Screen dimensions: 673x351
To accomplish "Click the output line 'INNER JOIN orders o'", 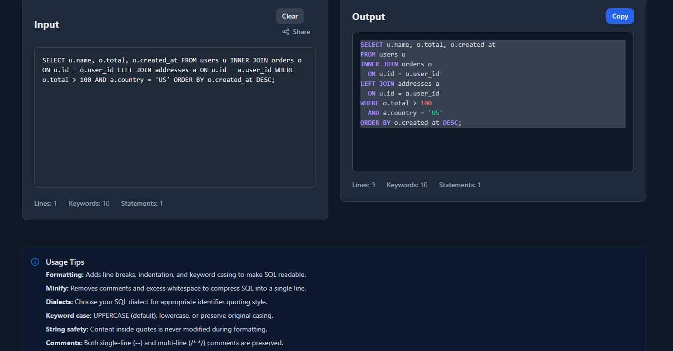I will (396, 64).
